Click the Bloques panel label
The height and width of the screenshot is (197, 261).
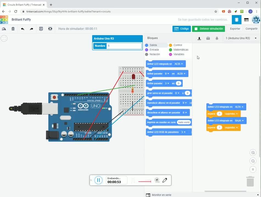(x=152, y=38)
